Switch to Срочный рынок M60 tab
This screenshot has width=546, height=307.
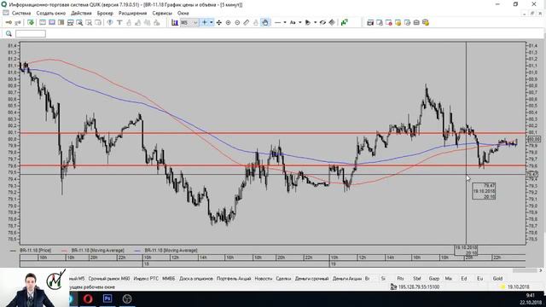pos(109,279)
